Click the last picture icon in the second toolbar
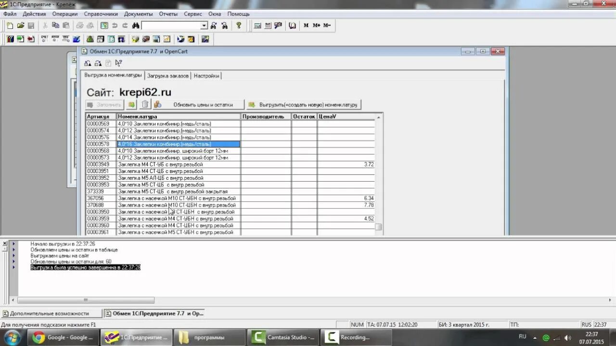 click(x=205, y=39)
